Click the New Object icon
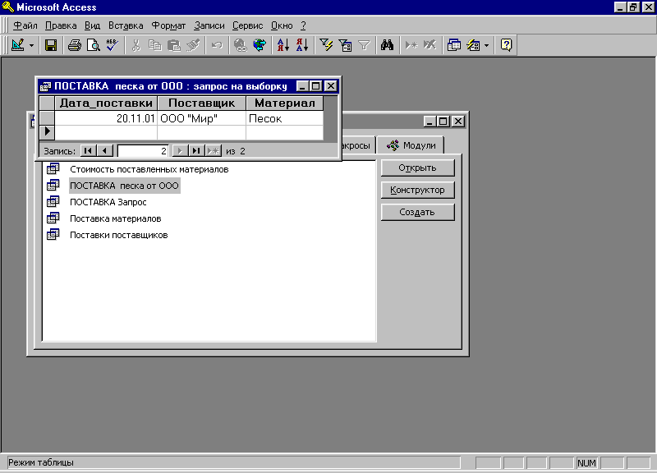 [473, 45]
